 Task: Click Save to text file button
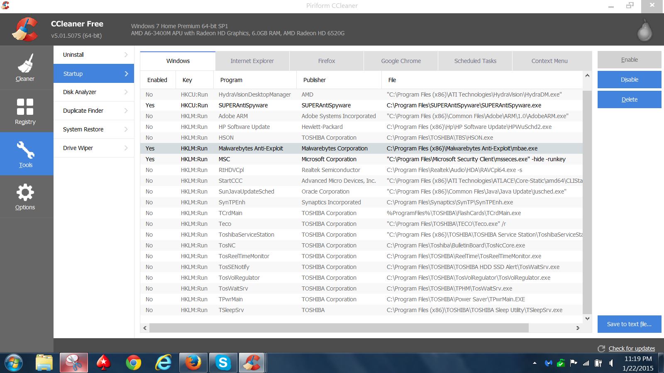tap(630, 324)
